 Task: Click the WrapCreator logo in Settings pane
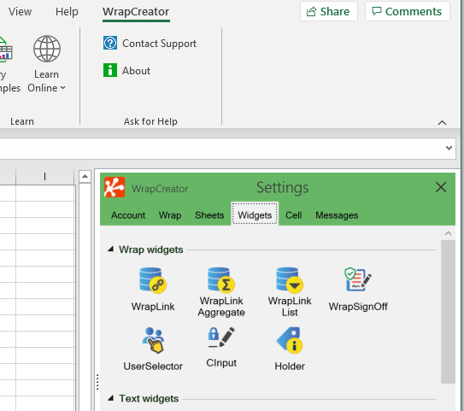[x=115, y=187]
